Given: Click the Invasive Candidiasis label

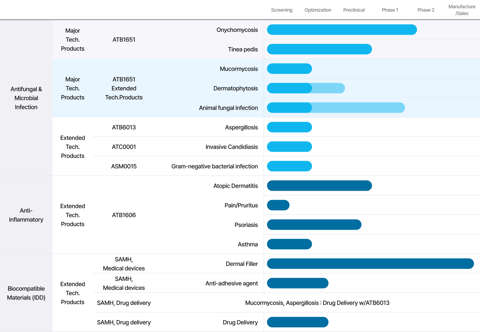Looking at the screenshot, I should [x=231, y=147].
